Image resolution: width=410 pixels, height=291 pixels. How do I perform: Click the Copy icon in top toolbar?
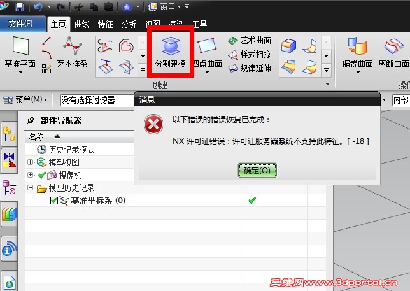(x=94, y=7)
